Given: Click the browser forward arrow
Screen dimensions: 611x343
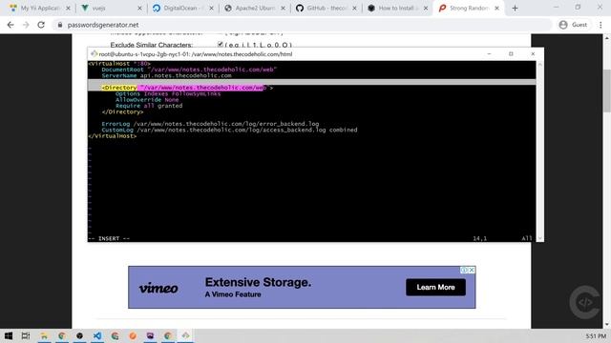Looking at the screenshot, I should [26, 25].
